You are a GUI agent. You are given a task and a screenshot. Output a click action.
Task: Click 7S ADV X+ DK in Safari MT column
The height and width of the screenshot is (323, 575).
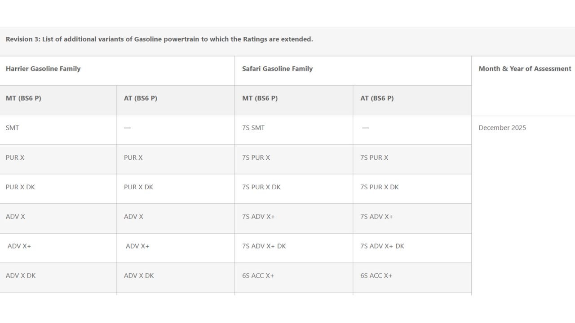click(x=264, y=246)
